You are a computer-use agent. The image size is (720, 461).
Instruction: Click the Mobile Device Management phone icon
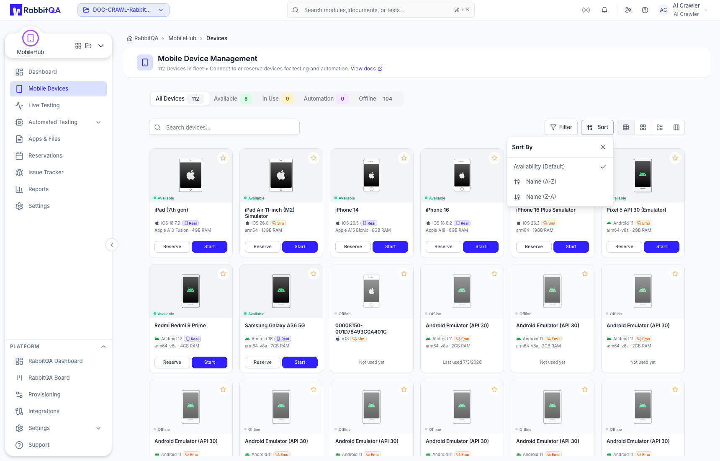coord(145,62)
